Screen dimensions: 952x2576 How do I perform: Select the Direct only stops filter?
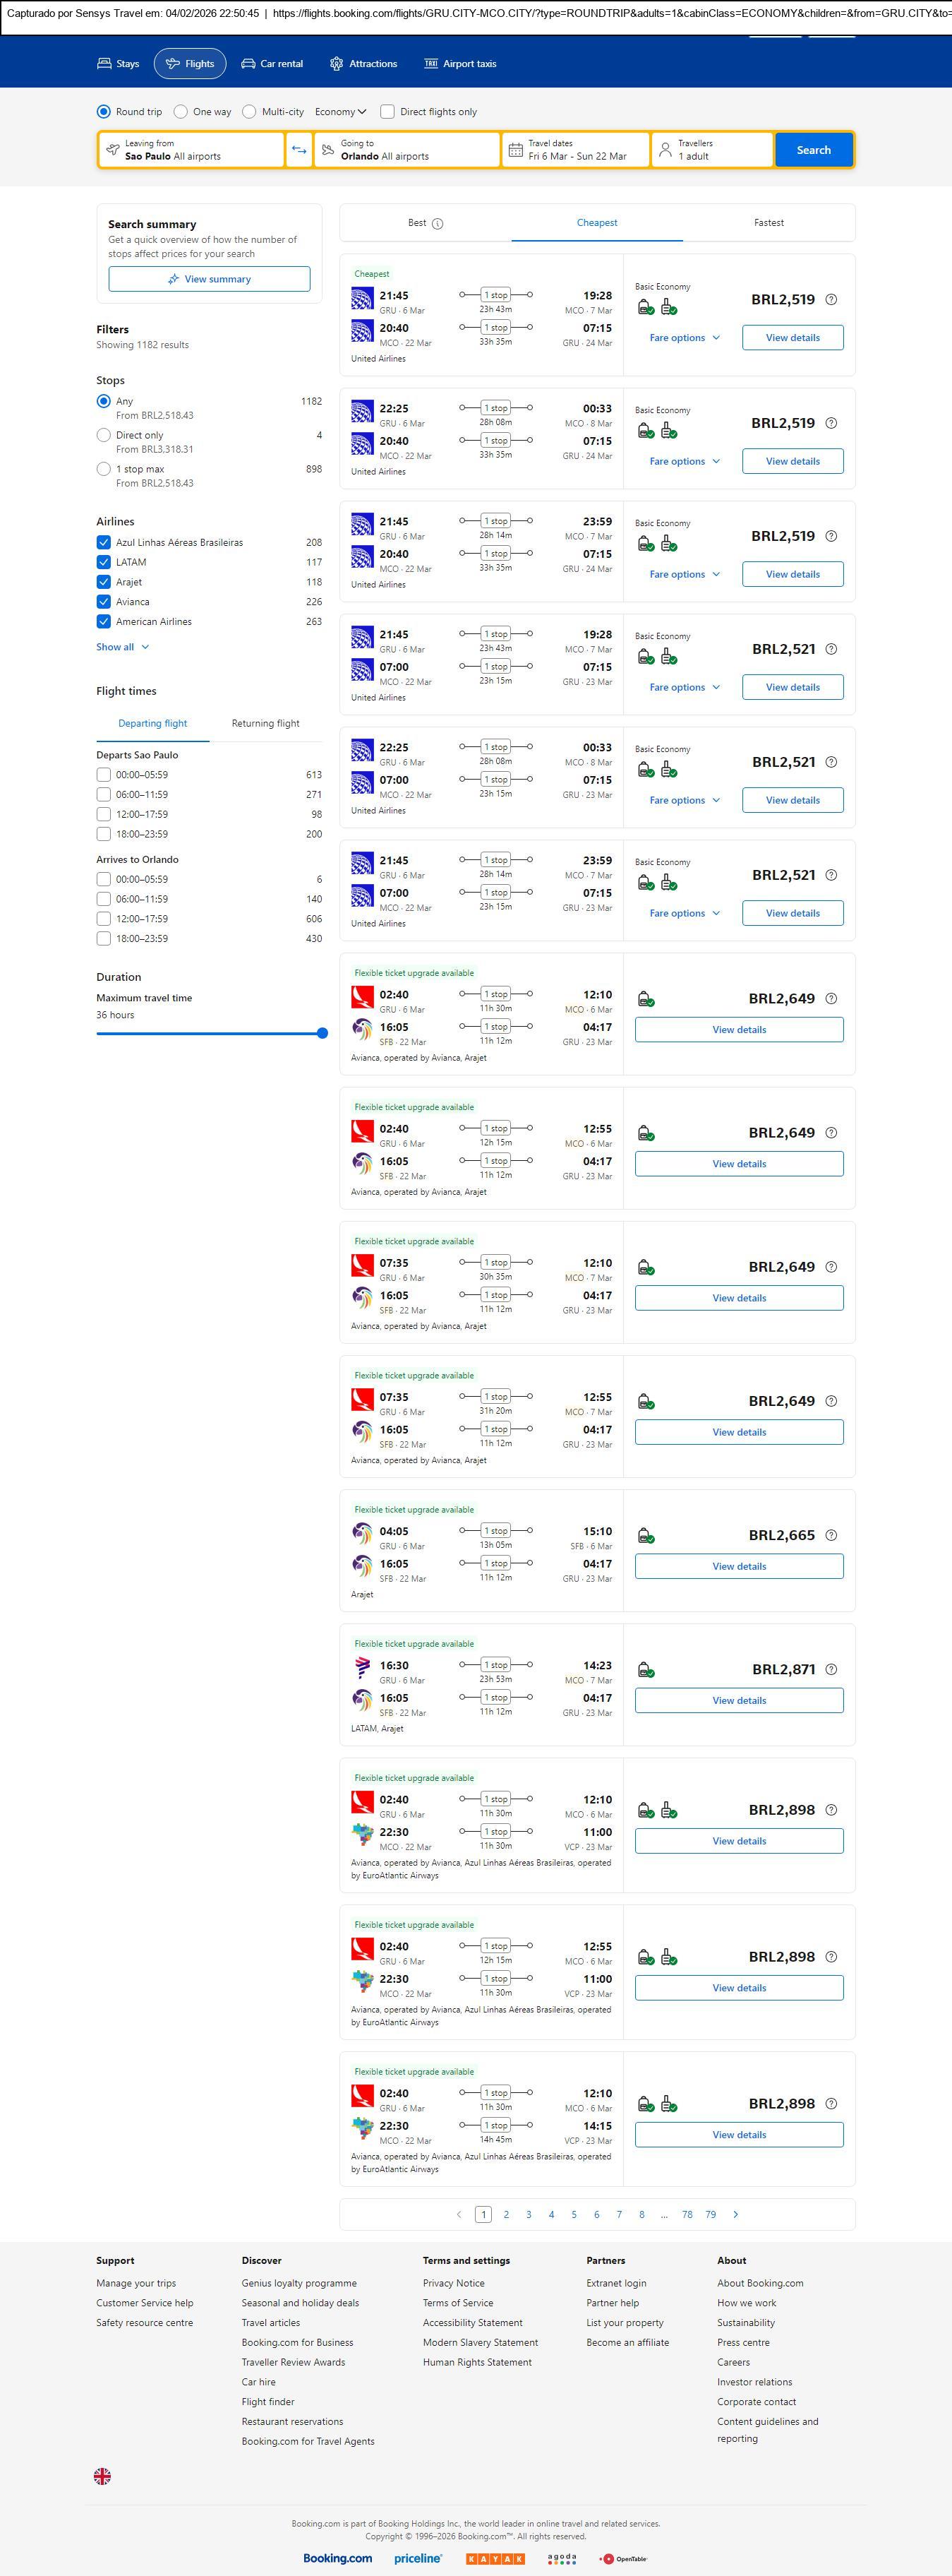(104, 435)
